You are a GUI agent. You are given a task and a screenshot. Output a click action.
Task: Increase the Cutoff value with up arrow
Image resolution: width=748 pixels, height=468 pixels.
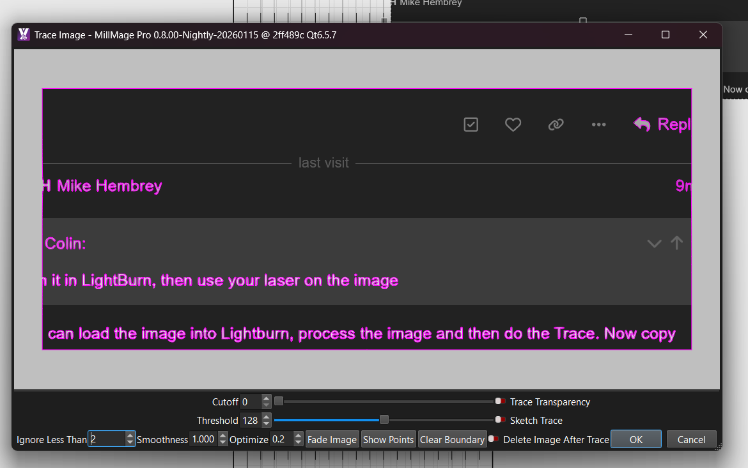(x=267, y=398)
